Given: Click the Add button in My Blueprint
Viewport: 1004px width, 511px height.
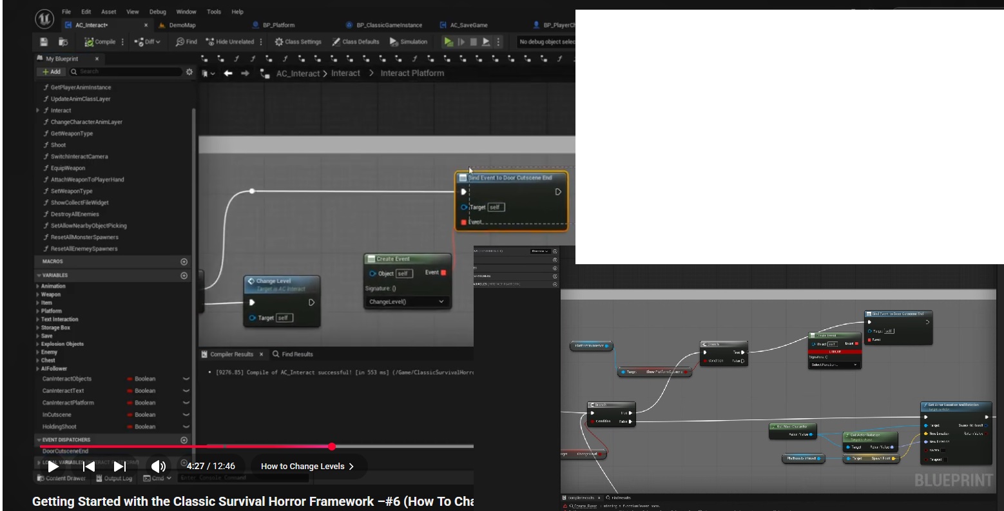Looking at the screenshot, I should click(x=52, y=72).
